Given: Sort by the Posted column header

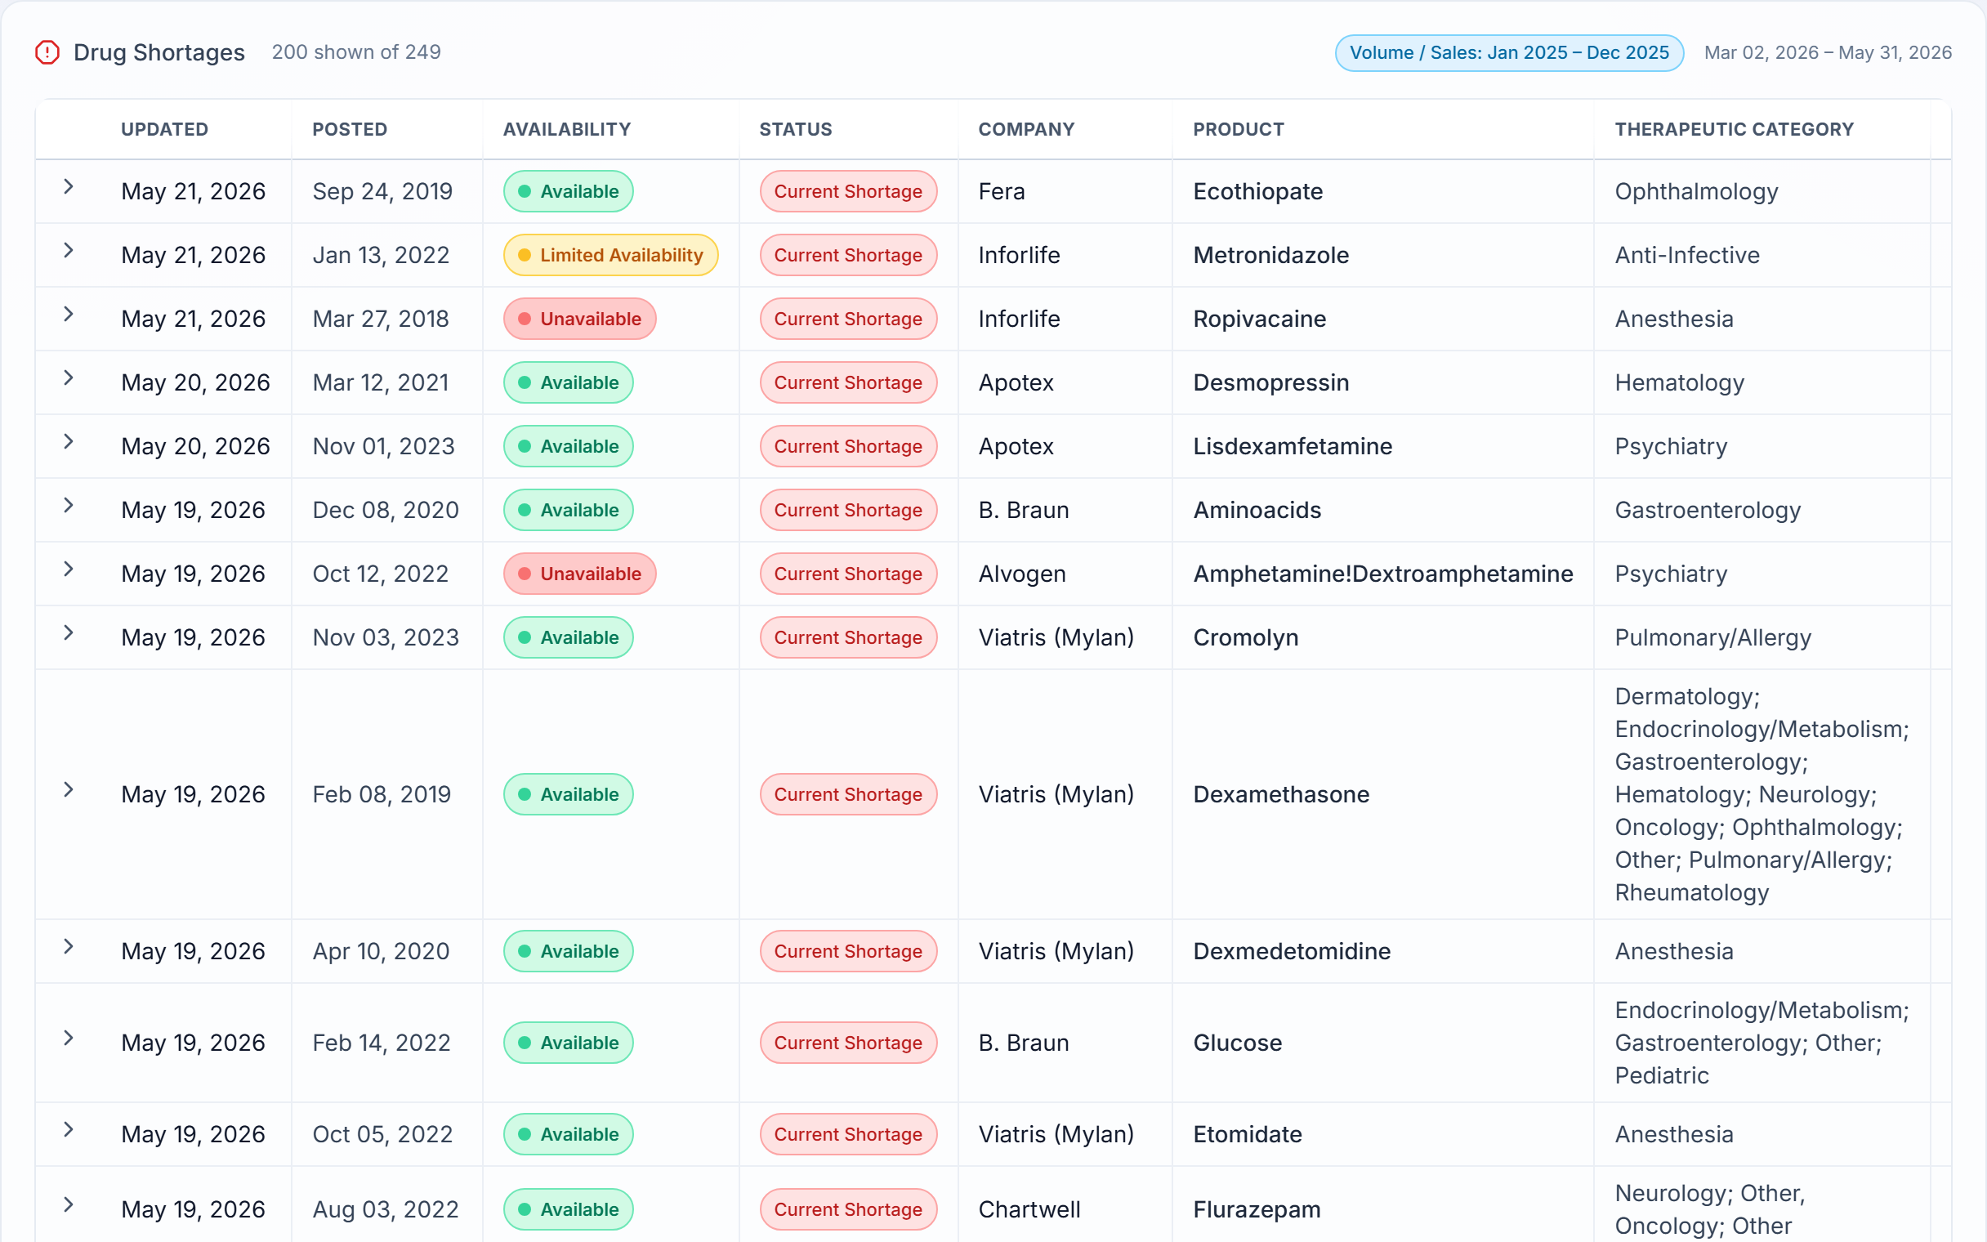Looking at the screenshot, I should coord(350,129).
